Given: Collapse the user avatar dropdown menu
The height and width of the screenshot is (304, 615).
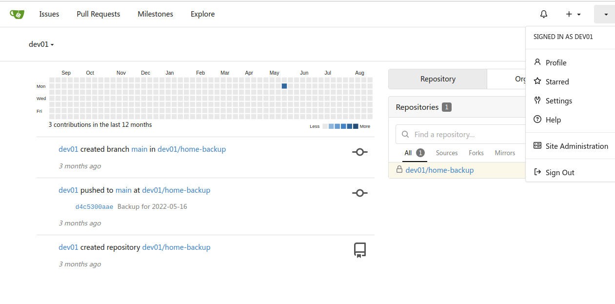Looking at the screenshot, I should (605, 14).
